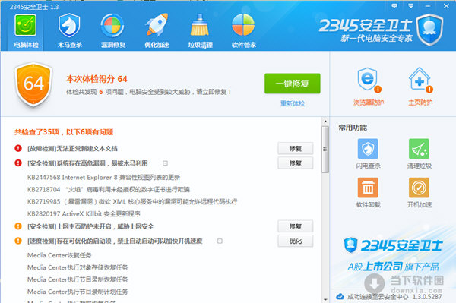Click the 2345安全卫士 octopus shield logo
This screenshot has height=303, width=456.
point(429,30)
